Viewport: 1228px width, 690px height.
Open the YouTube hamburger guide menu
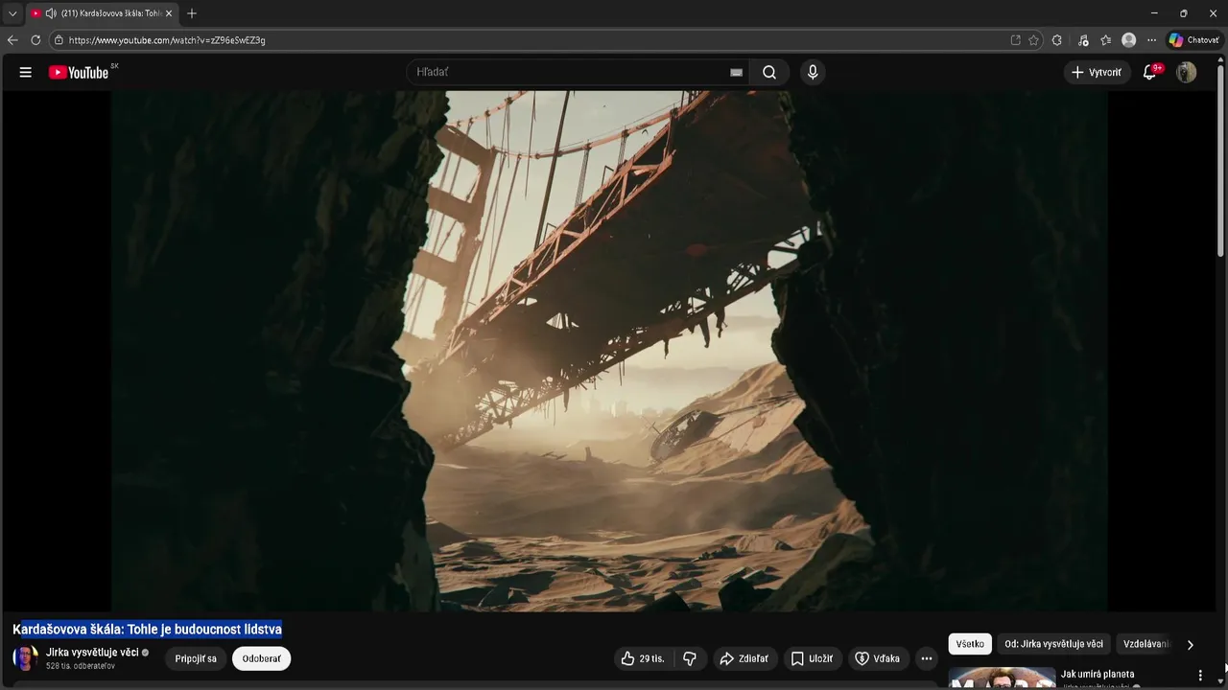coord(26,72)
